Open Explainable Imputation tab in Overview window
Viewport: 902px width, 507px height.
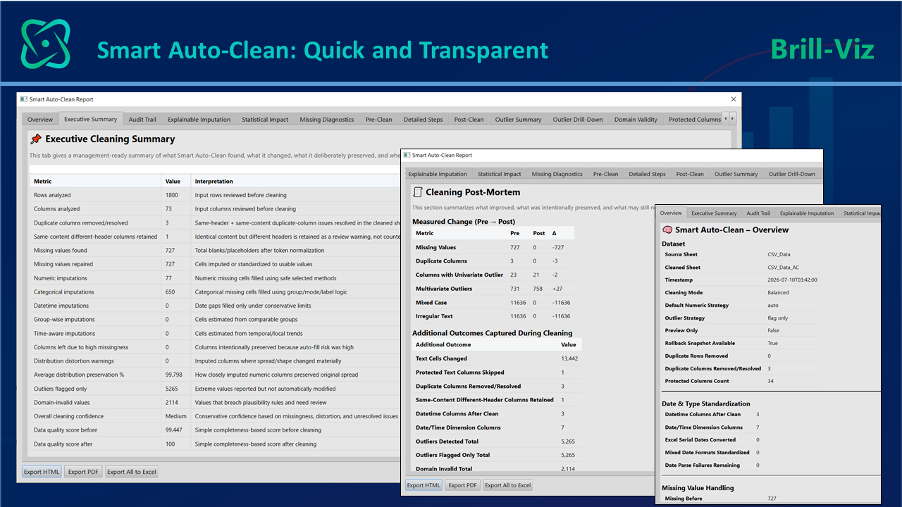click(806, 213)
